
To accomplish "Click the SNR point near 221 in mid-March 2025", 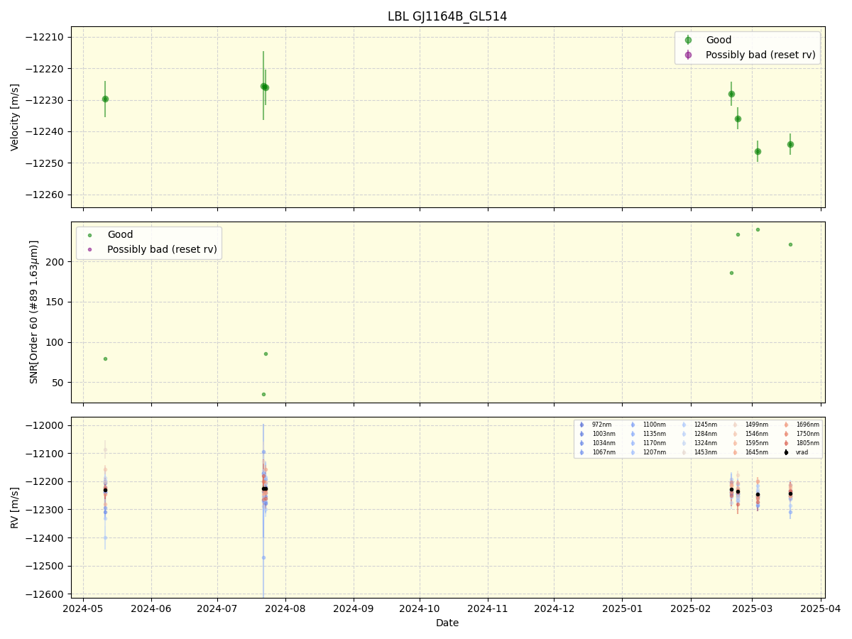I will pos(790,244).
